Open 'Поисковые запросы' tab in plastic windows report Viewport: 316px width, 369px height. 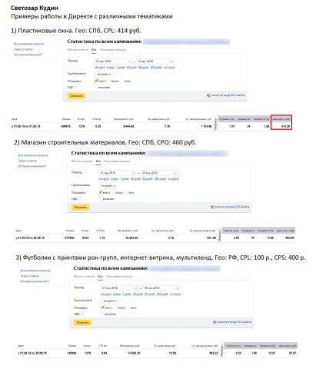113,50
